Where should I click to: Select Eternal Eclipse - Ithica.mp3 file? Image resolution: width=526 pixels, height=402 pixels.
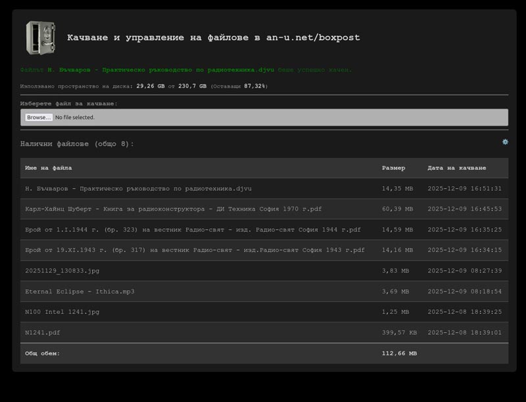pyautogui.click(x=80, y=291)
